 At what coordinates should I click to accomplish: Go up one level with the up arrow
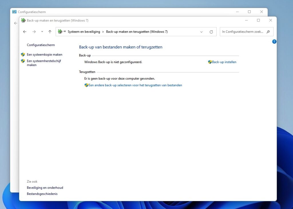[50, 32]
